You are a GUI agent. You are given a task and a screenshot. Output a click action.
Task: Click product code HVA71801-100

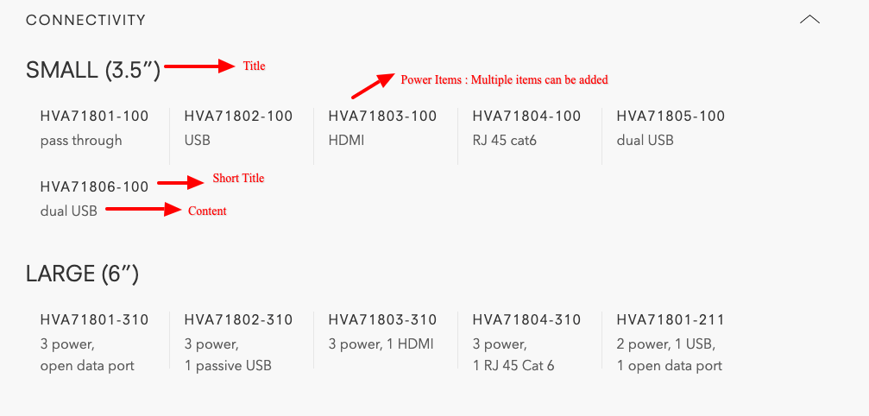pyautogui.click(x=95, y=117)
